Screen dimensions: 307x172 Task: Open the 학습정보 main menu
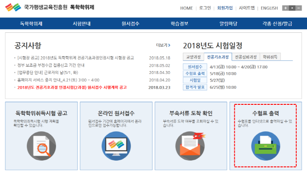(179, 24)
